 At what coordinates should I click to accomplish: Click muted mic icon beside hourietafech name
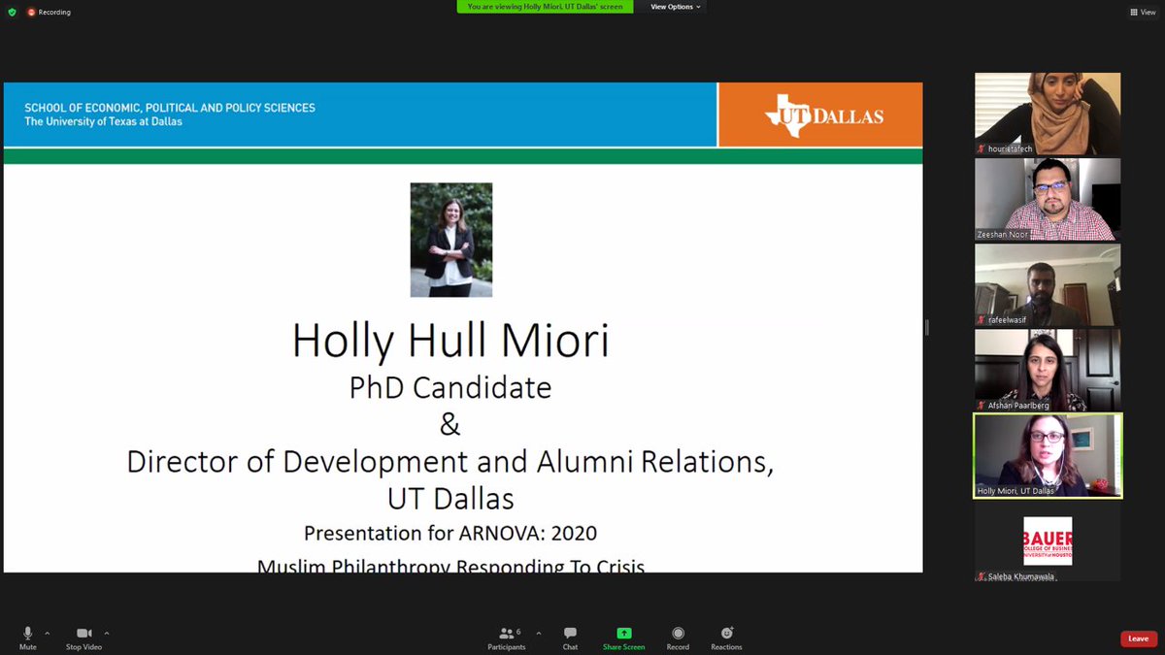pyautogui.click(x=982, y=148)
